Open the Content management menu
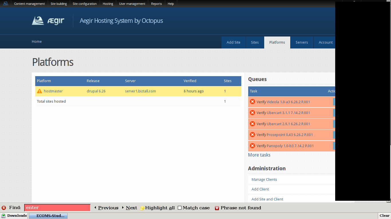Viewport: 391px width, 219px height. tap(29, 4)
